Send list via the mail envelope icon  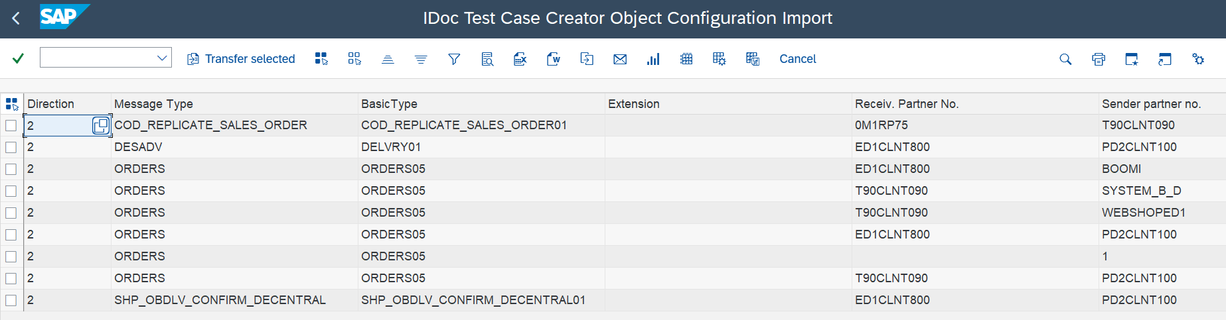620,59
